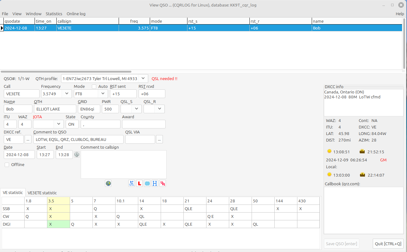Click the red L (LoTW) icon
The image size is (407, 252).
[140, 183]
